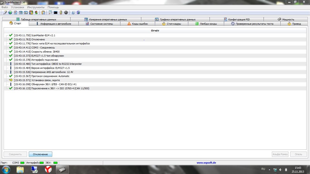Click the person figure toolbar icon

36,13
